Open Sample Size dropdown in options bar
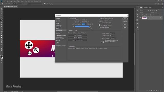This screenshot has width=164, height=92. click(17, 4)
